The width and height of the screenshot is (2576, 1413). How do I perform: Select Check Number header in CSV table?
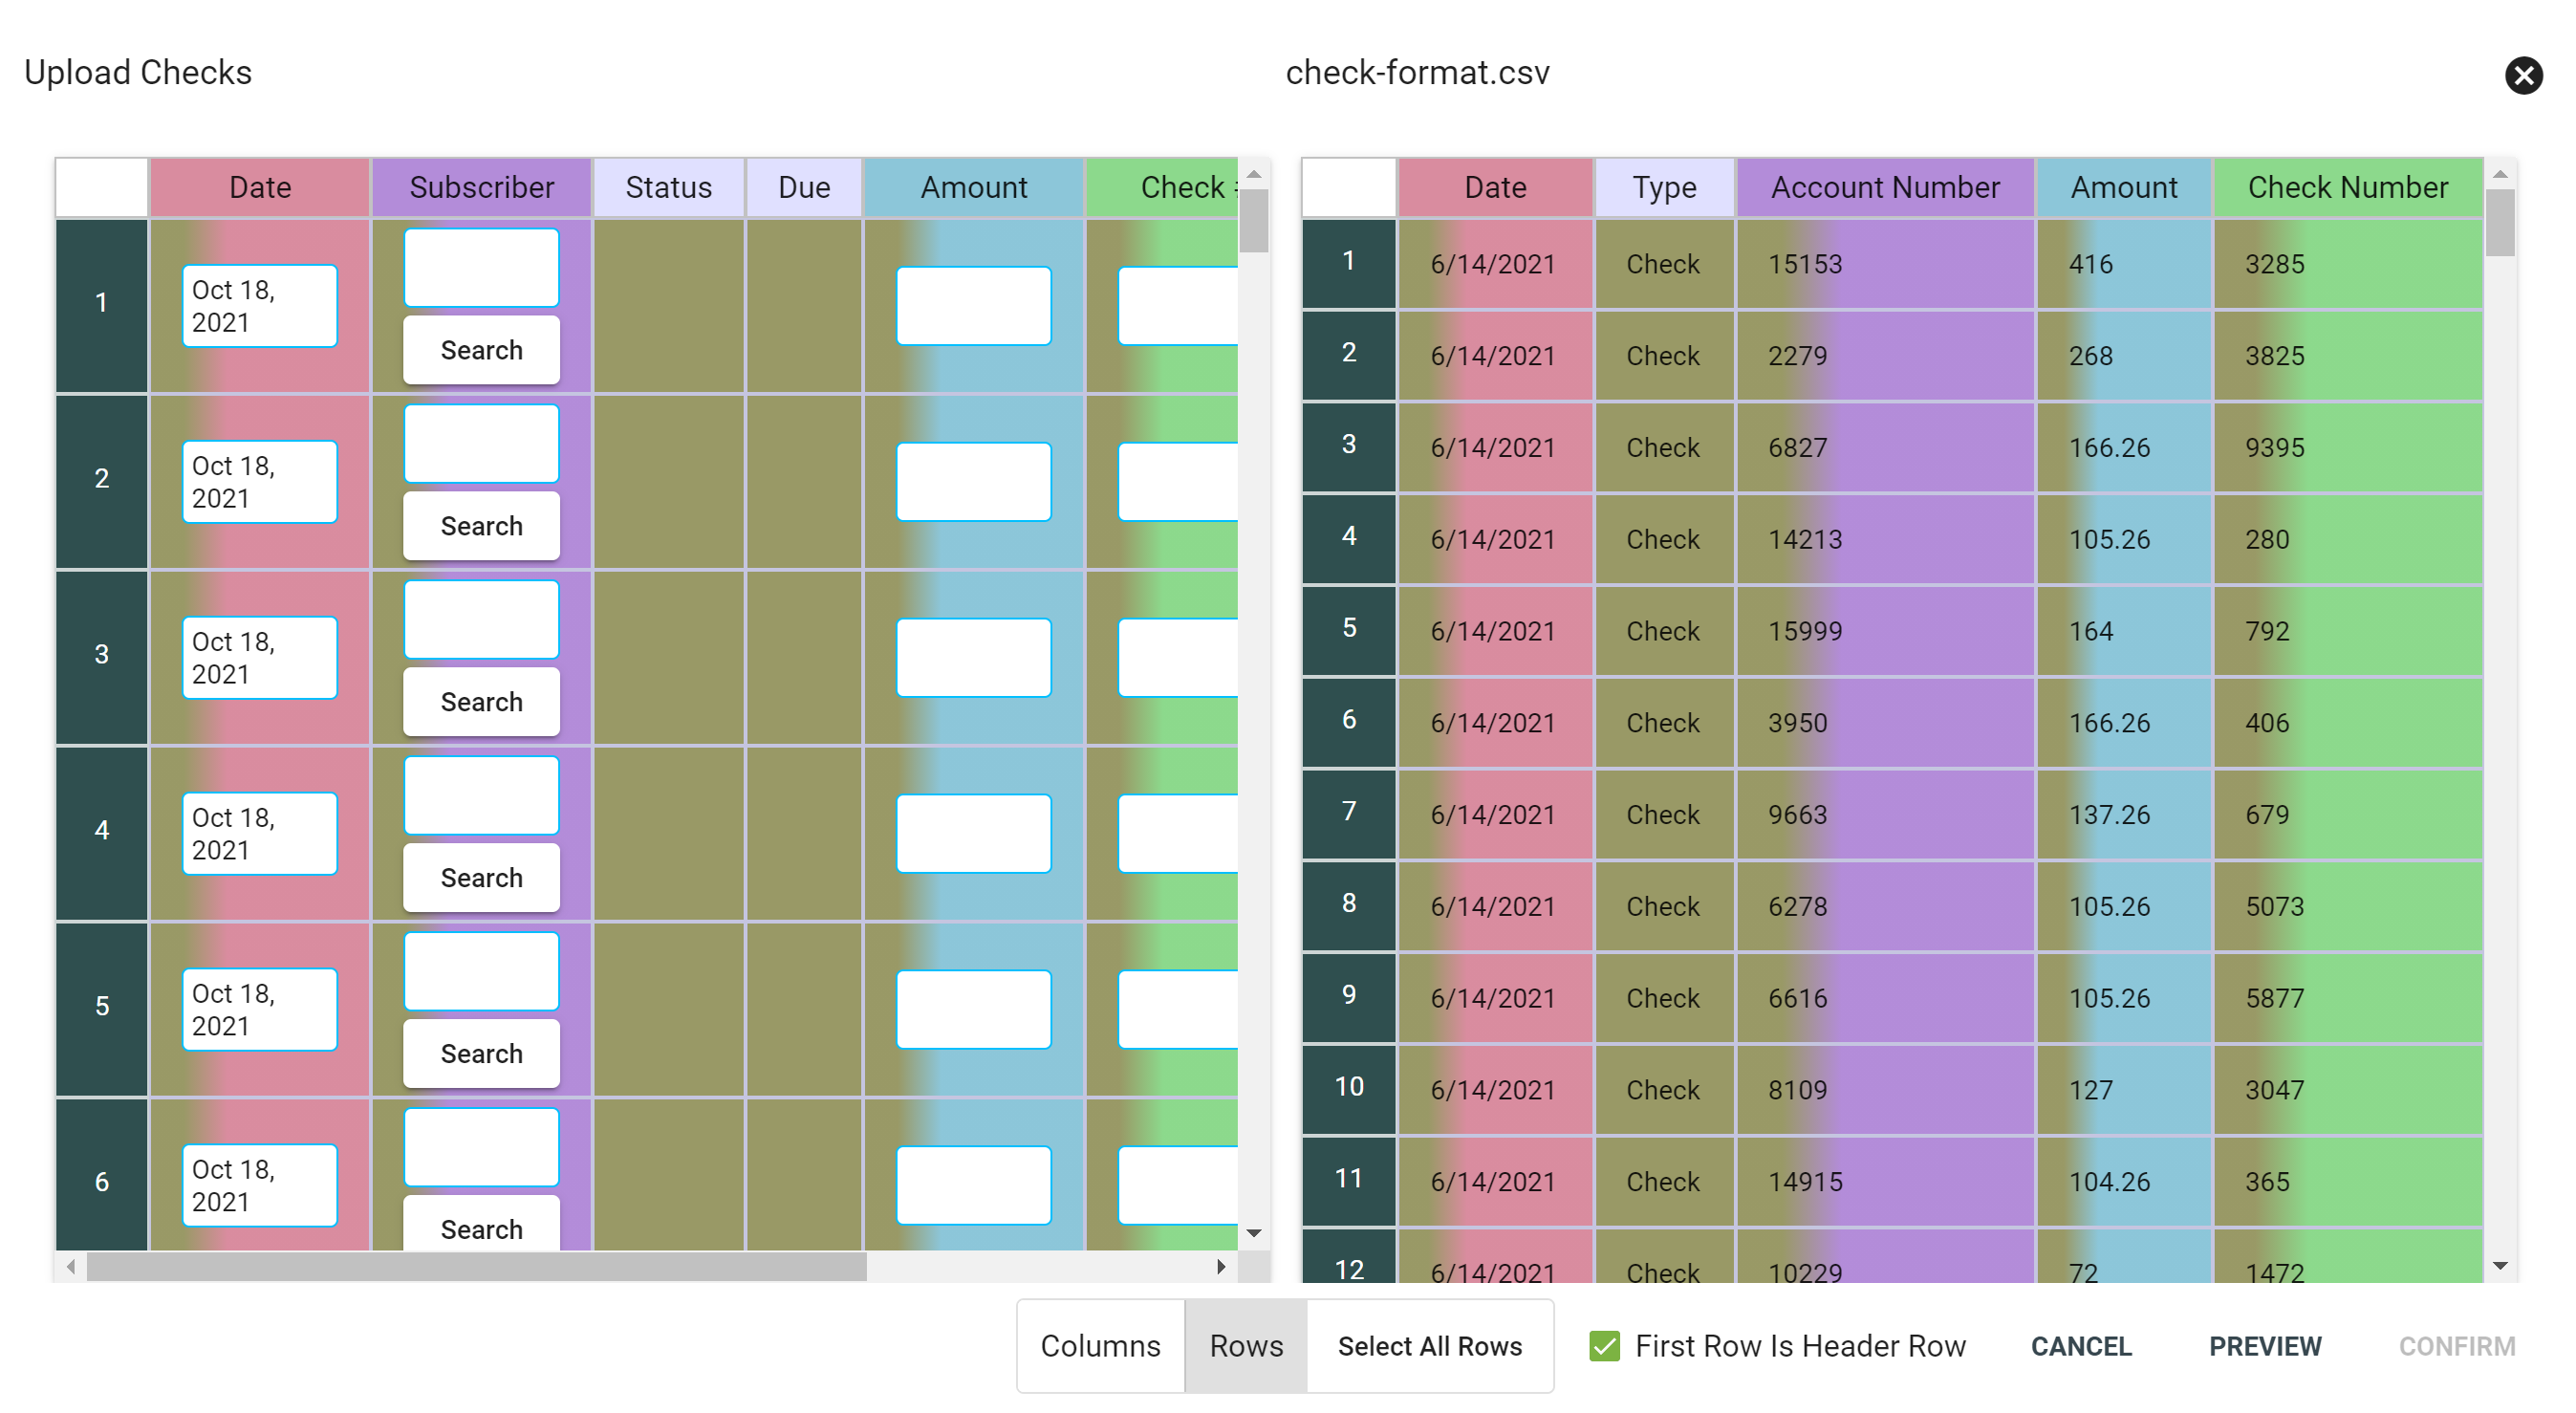2347,187
